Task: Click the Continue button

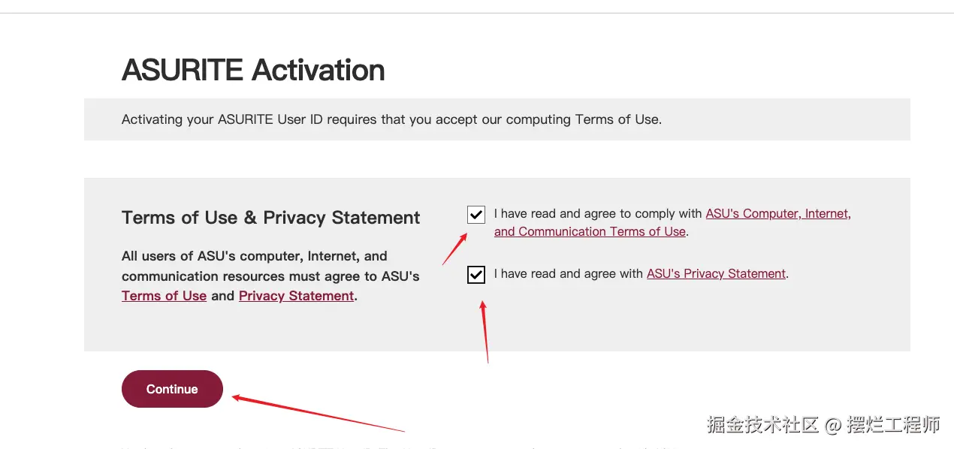Action: (x=172, y=389)
